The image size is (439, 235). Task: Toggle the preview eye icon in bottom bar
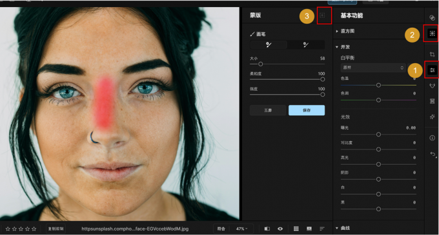click(280, 229)
